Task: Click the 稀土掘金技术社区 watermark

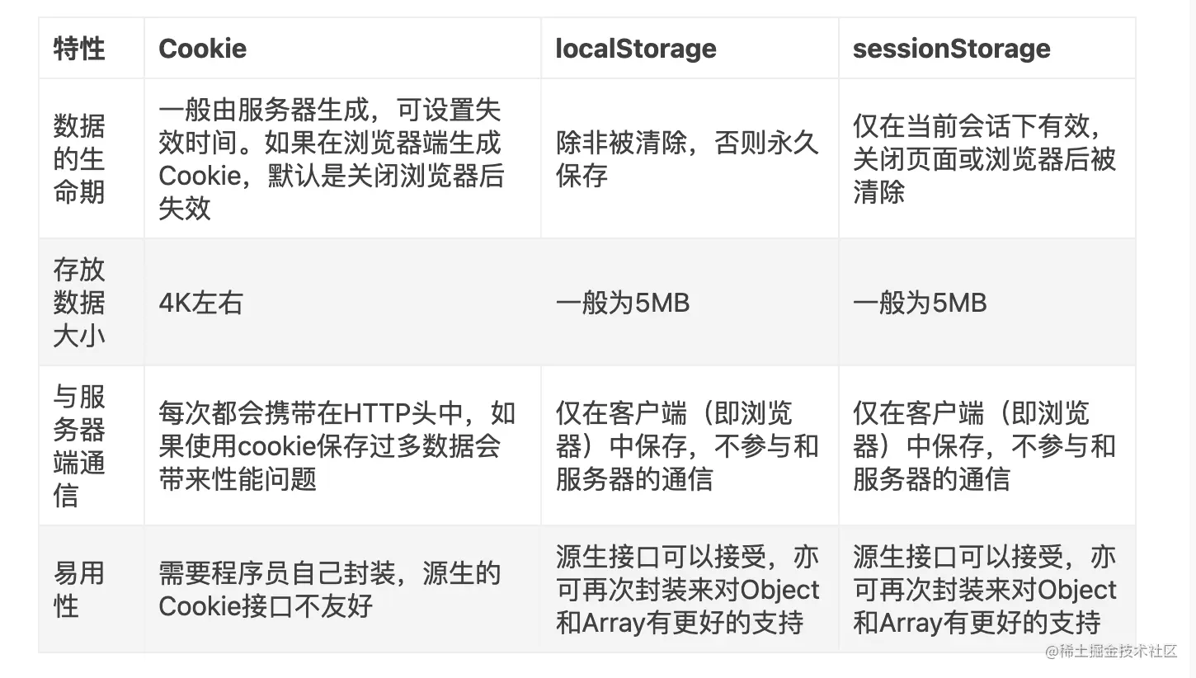Action: [1111, 651]
